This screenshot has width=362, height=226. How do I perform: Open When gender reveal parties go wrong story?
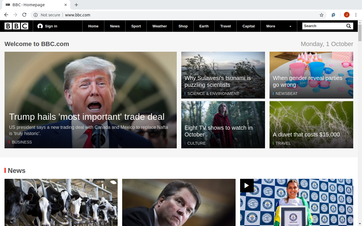[x=307, y=81]
